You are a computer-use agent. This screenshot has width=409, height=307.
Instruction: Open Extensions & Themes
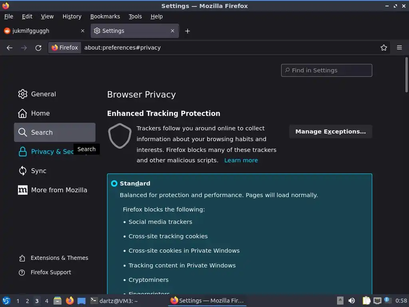(x=54, y=258)
